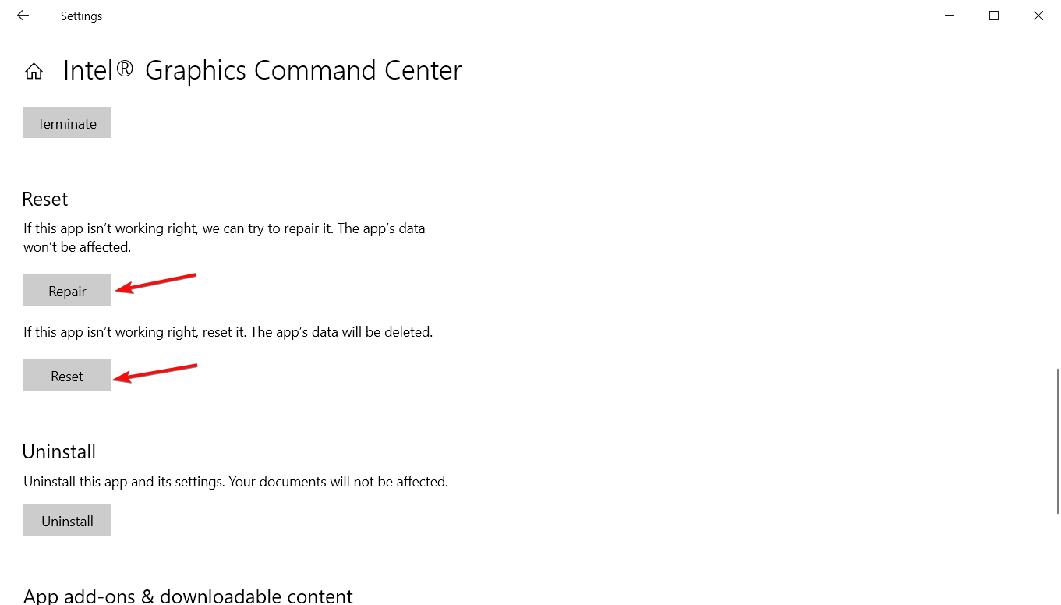Image resolution: width=1061 pixels, height=605 pixels.
Task: Close the Settings window
Action: click(x=1038, y=16)
